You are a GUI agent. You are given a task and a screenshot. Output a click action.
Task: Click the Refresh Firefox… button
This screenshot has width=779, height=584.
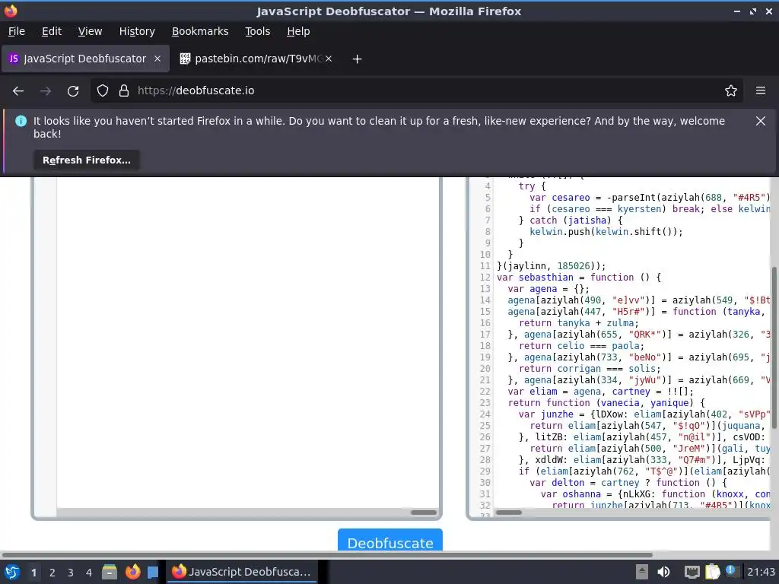pyautogui.click(x=87, y=160)
